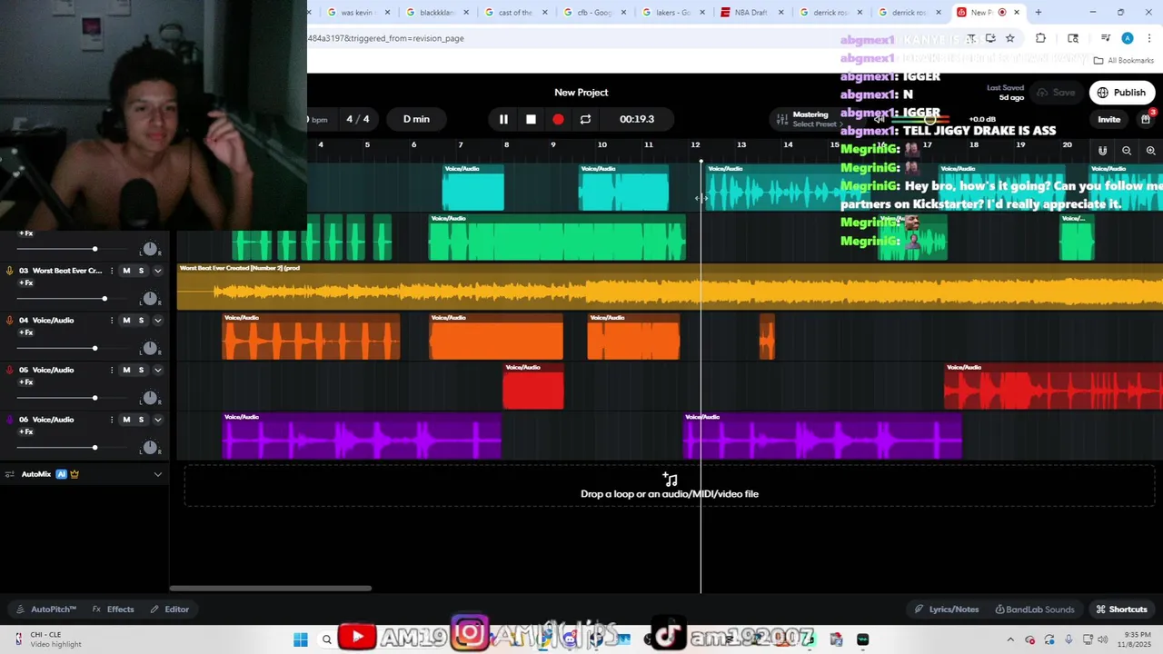Viewport: 1163px width, 654px height.
Task: Solo track 05 Voice/Audio
Action: coord(141,370)
